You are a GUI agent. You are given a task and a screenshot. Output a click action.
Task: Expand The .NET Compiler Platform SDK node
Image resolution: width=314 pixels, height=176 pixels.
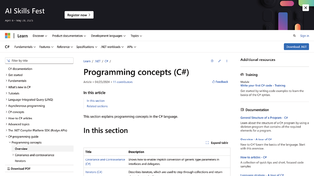[x=6, y=130]
